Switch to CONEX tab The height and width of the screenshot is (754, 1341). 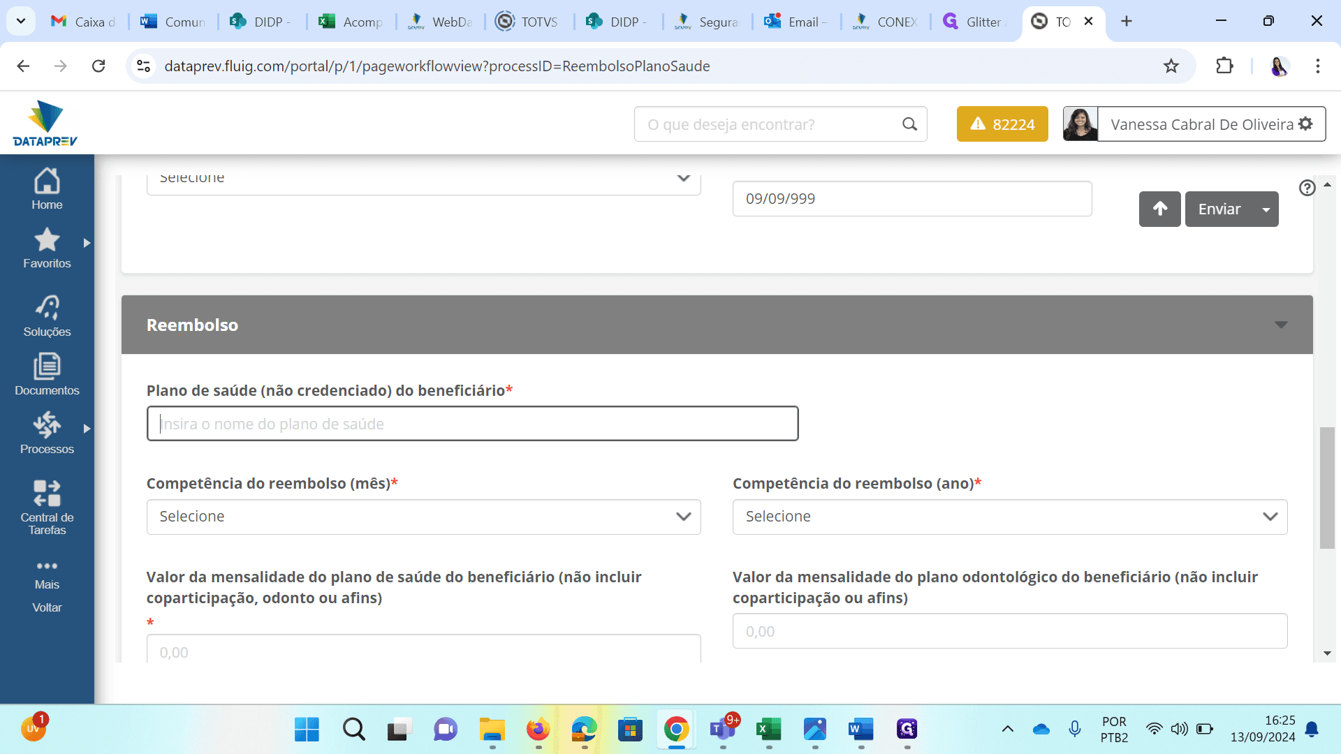[x=885, y=22]
